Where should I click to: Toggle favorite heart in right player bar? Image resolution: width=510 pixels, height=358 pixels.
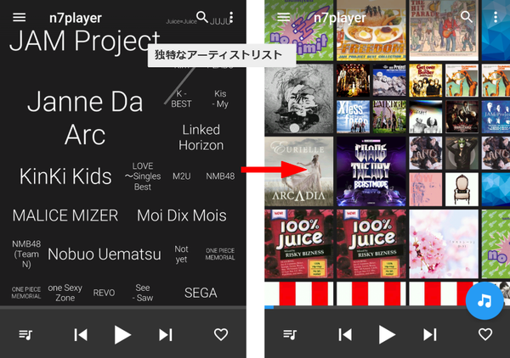[485, 334]
